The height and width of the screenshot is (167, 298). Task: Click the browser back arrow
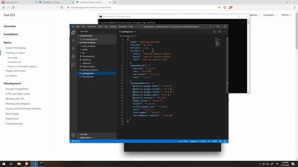point(3,7)
